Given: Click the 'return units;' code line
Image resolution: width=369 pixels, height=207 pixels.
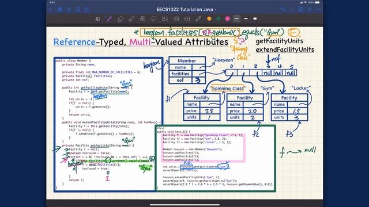Looking at the screenshot, I should click(80, 114).
